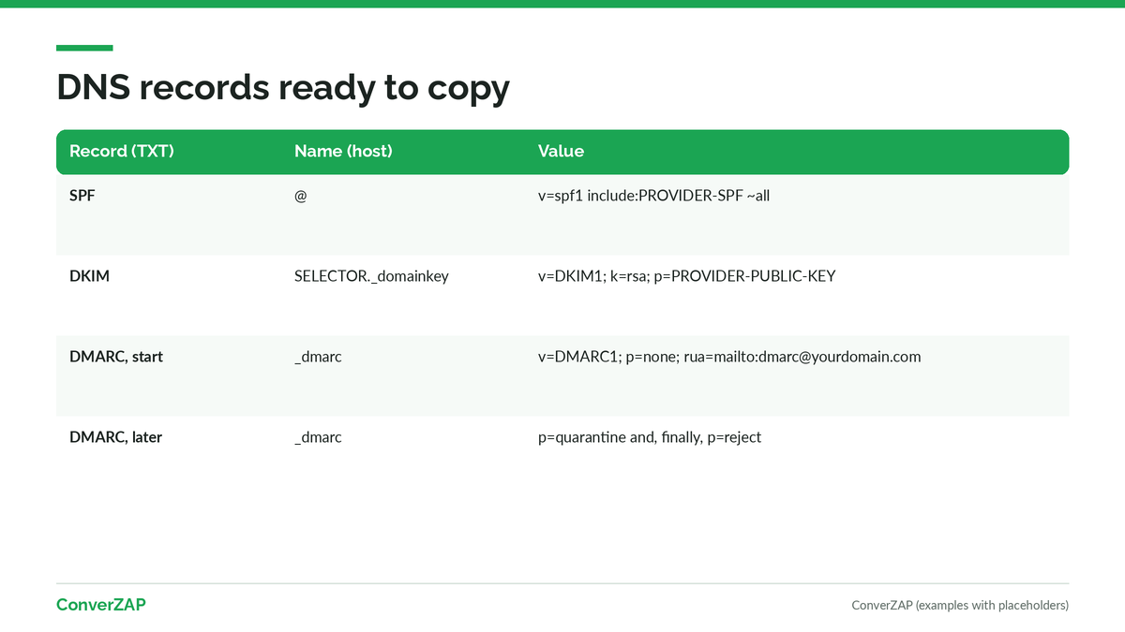The height and width of the screenshot is (632, 1125).
Task: Select the 'Record (TXT)' column header
Action: 122,151
